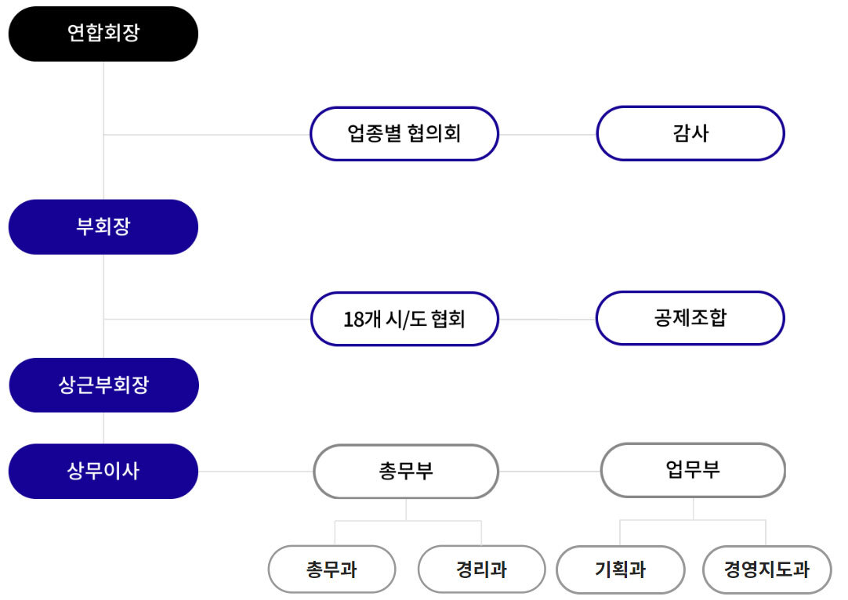Select the 업종별 협의회 box
Viewport: 848px width, 600px height.
404,134
